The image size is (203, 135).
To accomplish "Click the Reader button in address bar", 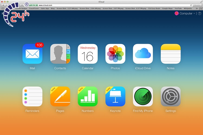I will pyautogui.click(x=197, y=5).
